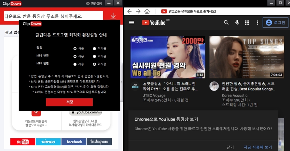
Task: Select MP4 변환 사용 radio button
Action: click(x=75, y=64)
